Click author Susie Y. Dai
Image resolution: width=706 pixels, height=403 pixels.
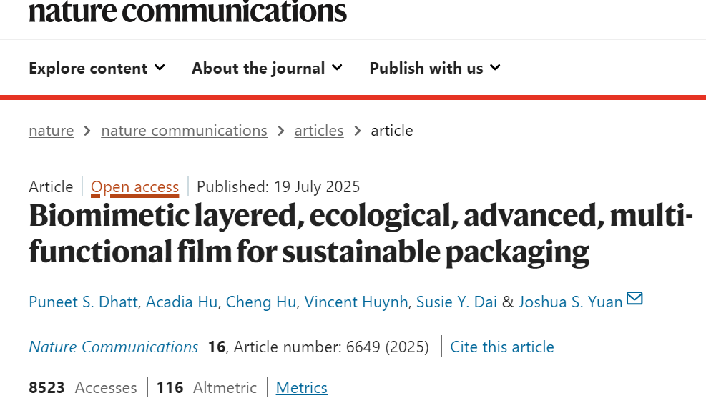(x=456, y=302)
